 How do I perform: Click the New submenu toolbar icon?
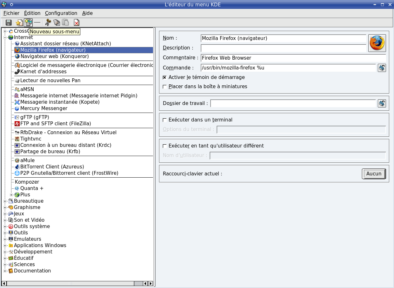coord(28,23)
